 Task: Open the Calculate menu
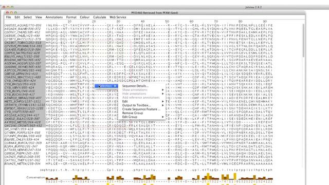click(x=99, y=17)
